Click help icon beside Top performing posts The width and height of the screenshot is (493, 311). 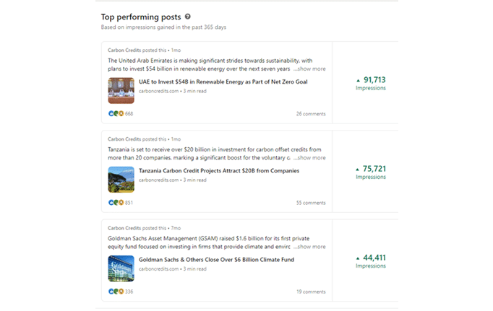coord(188,16)
